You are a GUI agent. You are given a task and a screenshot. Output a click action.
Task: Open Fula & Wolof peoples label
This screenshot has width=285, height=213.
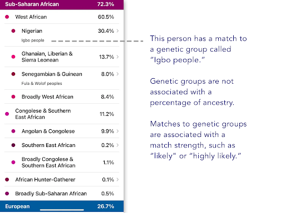click(x=42, y=83)
